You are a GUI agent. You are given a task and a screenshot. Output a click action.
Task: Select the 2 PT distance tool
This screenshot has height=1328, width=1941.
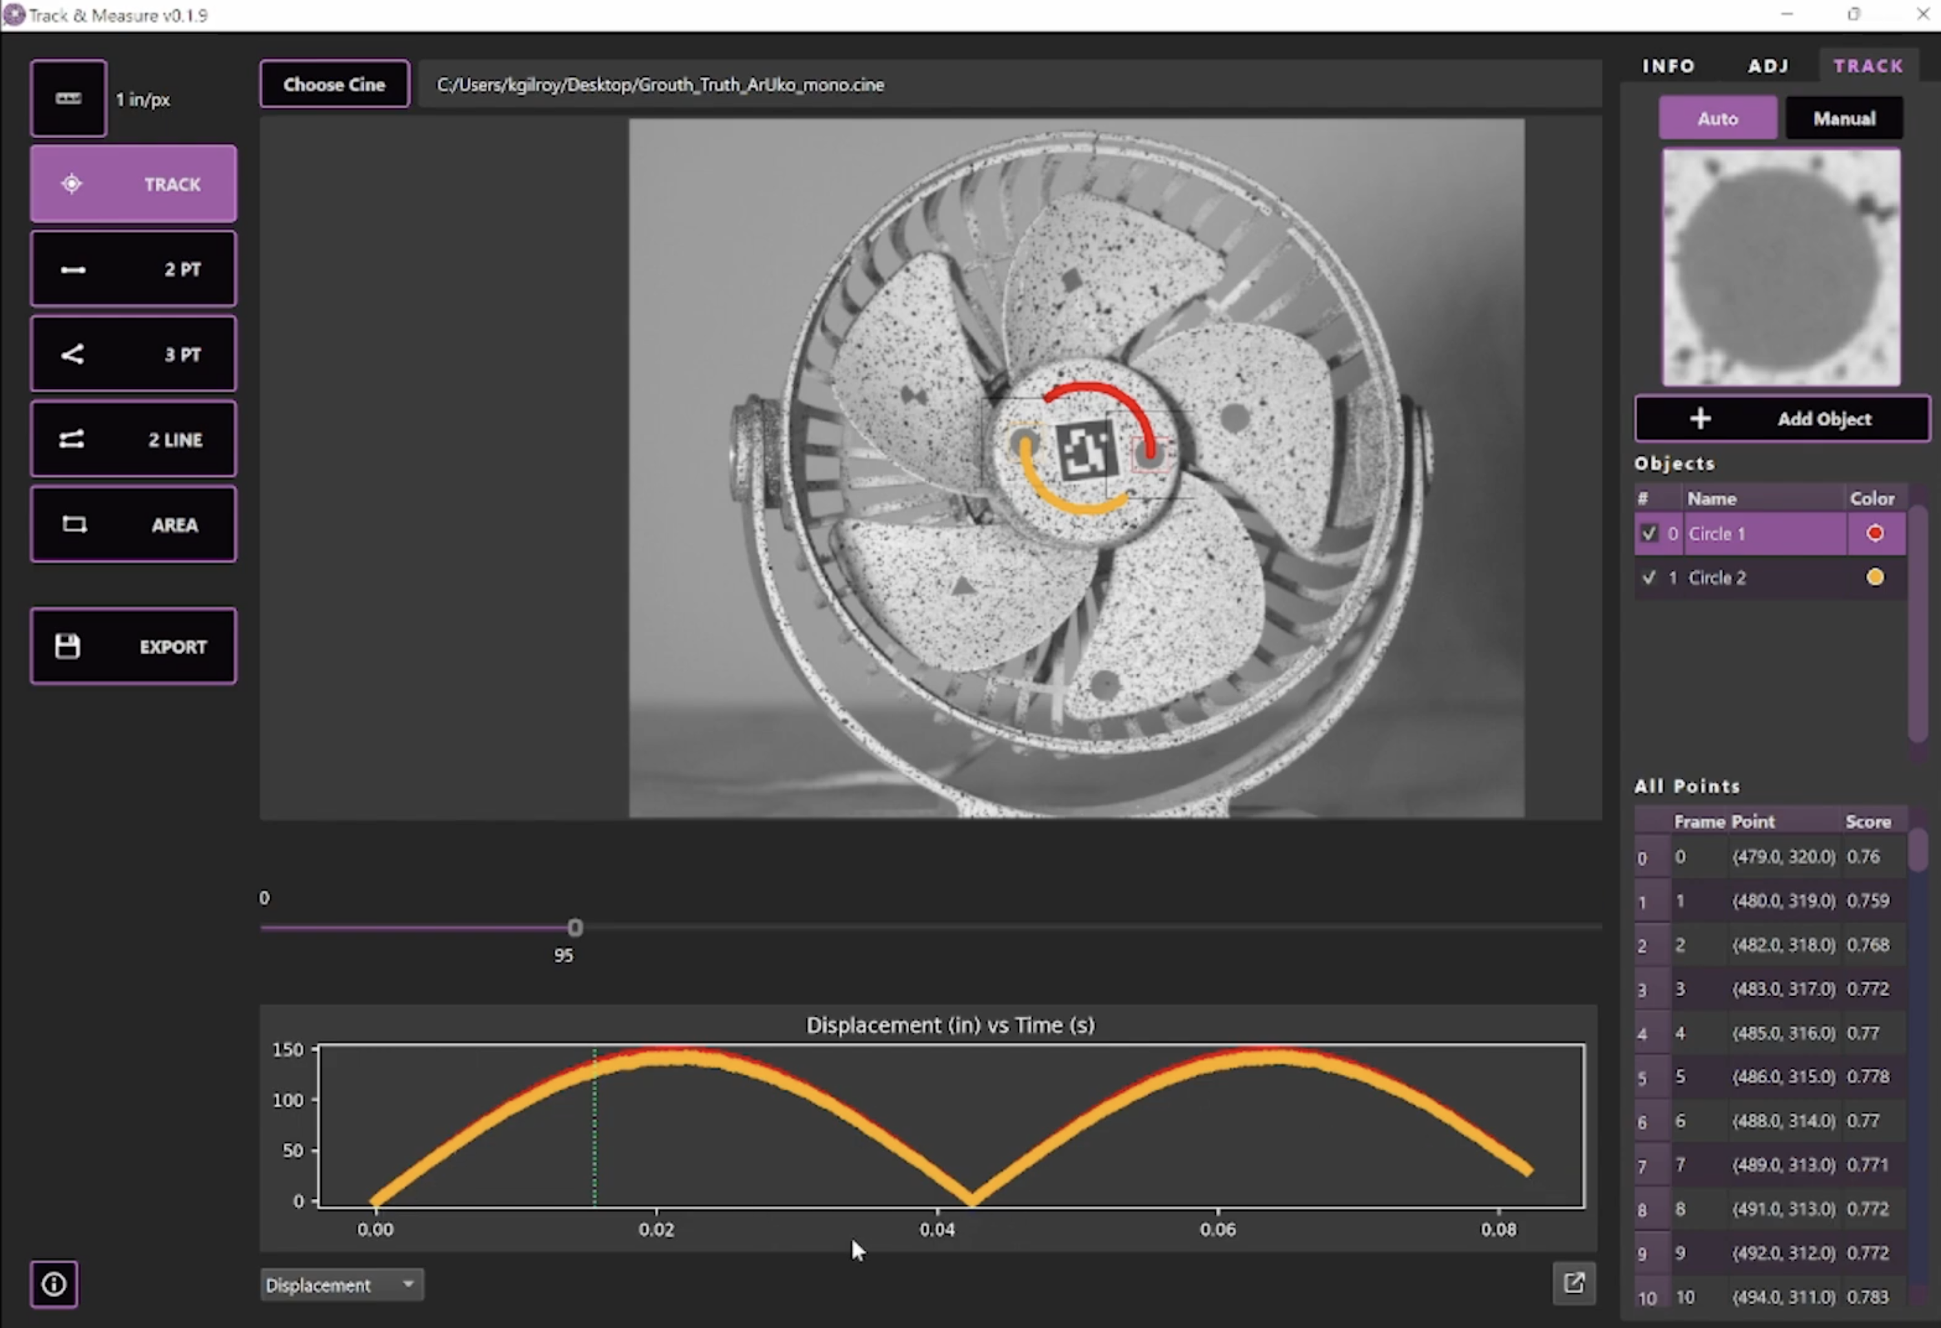133,269
